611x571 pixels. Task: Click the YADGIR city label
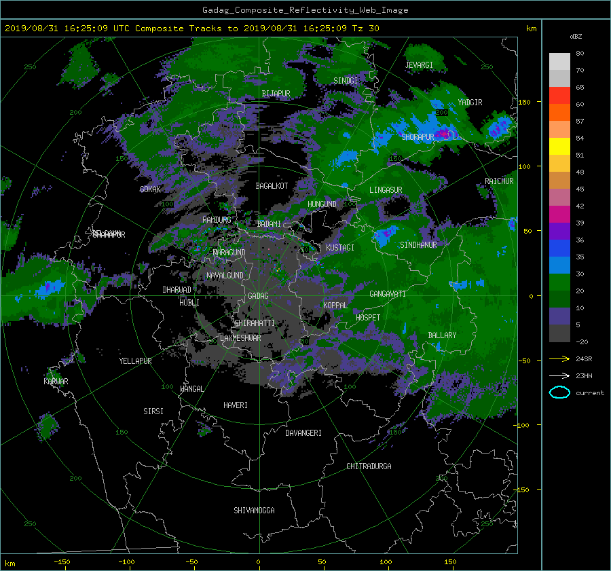click(x=470, y=103)
